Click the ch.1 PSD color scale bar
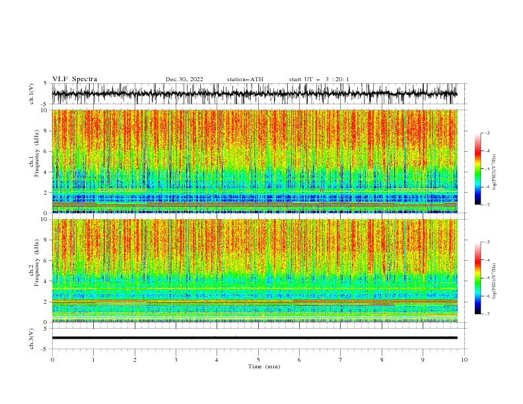The image size is (523, 404). click(x=477, y=169)
